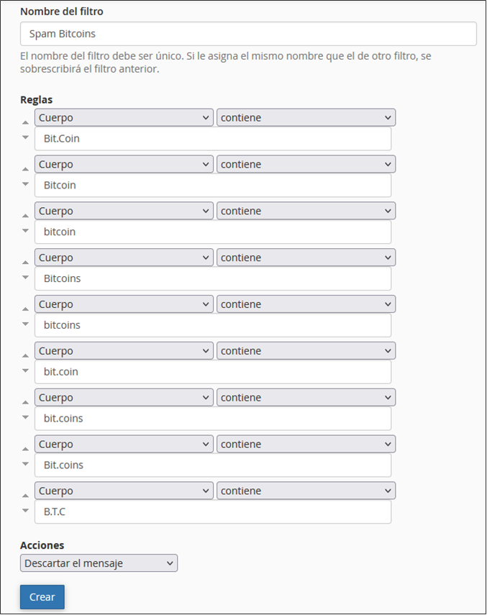Open contiene dropdown for B.T.C rule
Screen dimensions: 487x615
306,491
